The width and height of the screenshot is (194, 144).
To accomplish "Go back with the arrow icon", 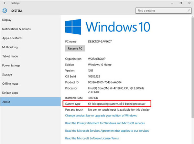I will point(5,3).
